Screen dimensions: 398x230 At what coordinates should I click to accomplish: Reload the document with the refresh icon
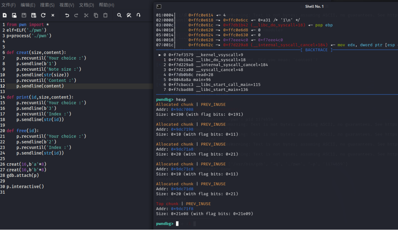pyautogui.click(x=43, y=15)
